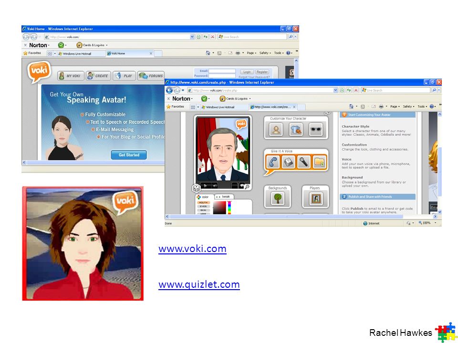This screenshot has width=458, height=343.
Task: Click the FORUMS button on Voki Home
Action: [x=151, y=76]
